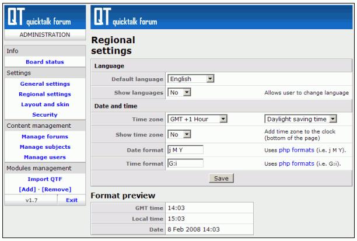This screenshot has height=241, width=357.
Task: Open the Board status page
Action: pos(45,62)
